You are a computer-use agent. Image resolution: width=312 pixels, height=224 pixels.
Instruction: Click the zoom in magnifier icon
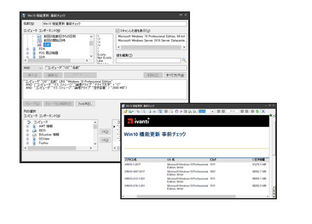coord(190,111)
